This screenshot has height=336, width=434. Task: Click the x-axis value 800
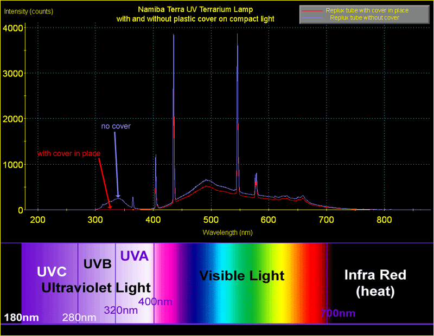coord(384,220)
